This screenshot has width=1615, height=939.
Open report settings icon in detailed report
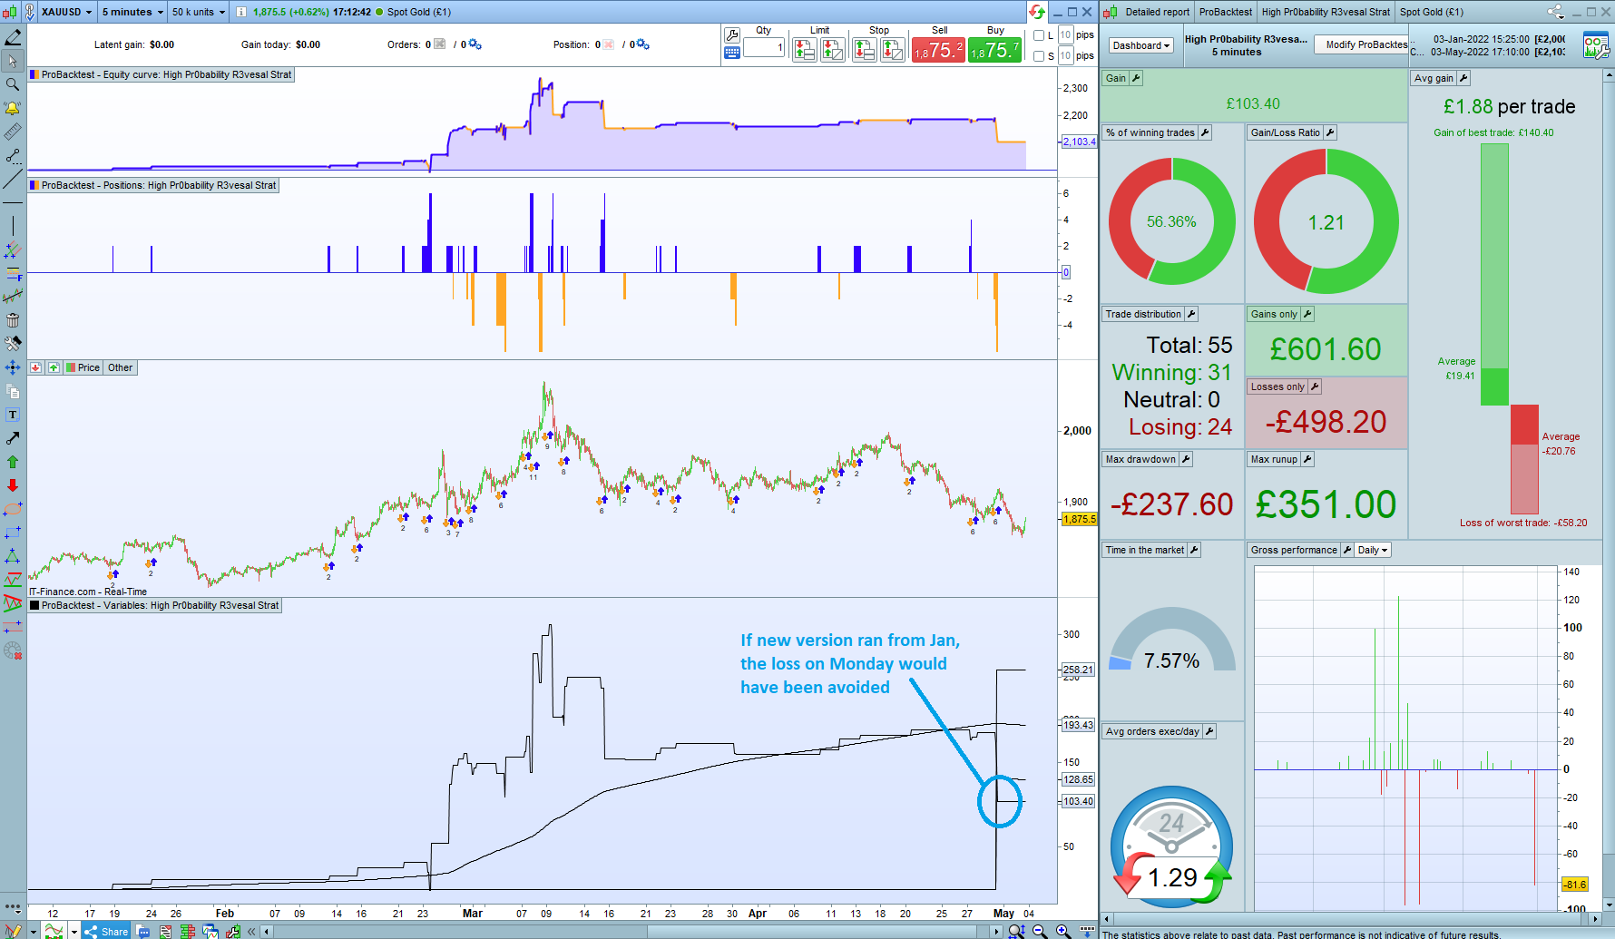pyautogui.click(x=1595, y=45)
